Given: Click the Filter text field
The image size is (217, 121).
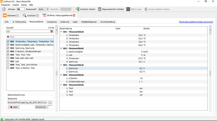Looking at the screenshot, I should (x=32, y=37).
